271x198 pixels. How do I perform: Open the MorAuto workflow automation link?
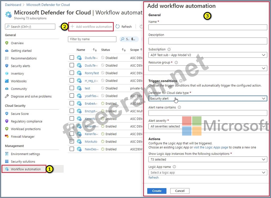(91, 142)
